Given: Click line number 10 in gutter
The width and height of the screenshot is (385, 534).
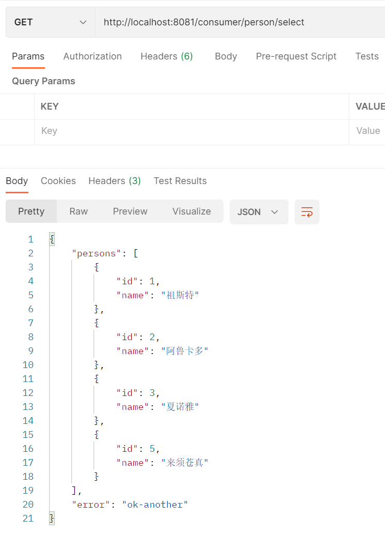Looking at the screenshot, I should 28,365.
